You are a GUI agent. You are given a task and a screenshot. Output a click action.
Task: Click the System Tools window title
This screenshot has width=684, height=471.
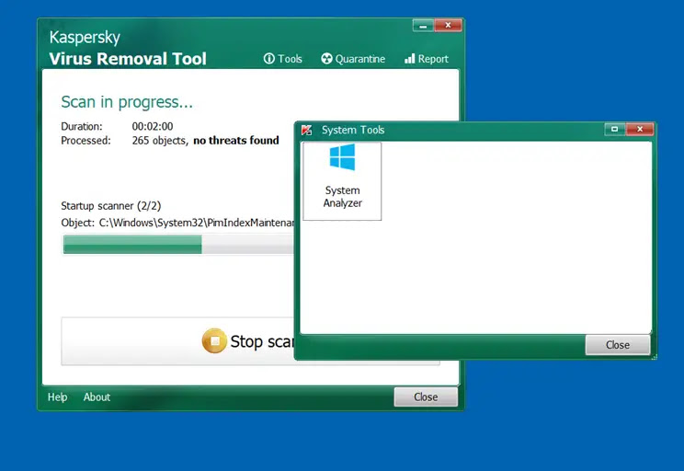[x=353, y=130]
